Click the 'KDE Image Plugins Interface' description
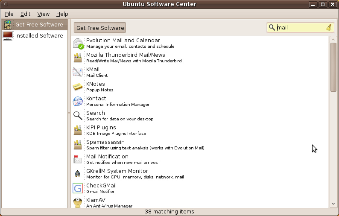This screenshot has height=216, width=339. [116, 134]
